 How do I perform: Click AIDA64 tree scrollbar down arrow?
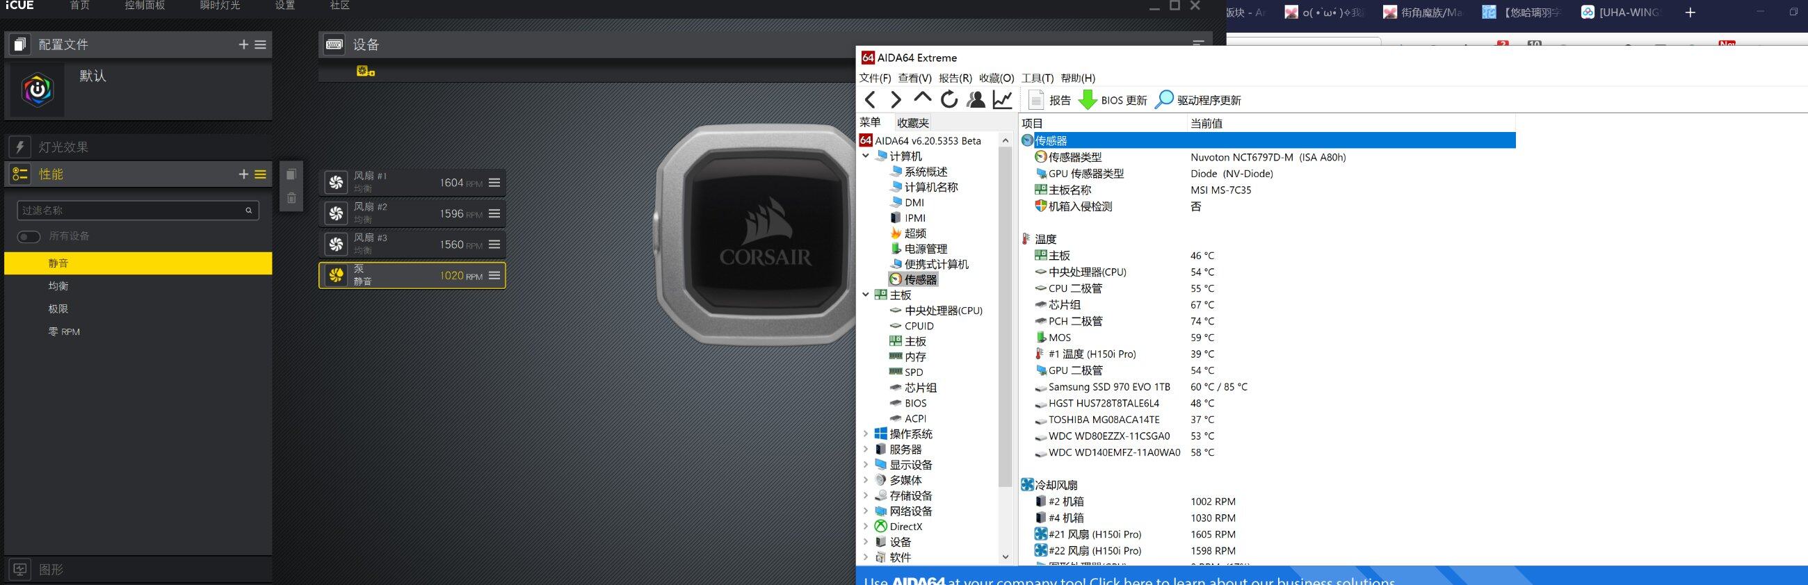point(1005,557)
